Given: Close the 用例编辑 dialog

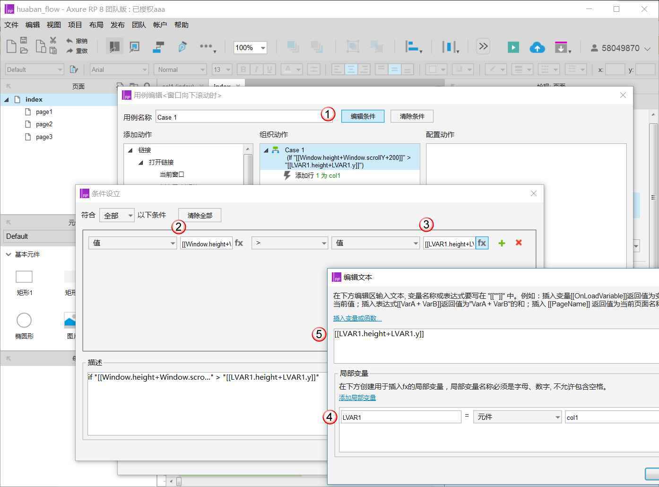Looking at the screenshot, I should (x=623, y=95).
